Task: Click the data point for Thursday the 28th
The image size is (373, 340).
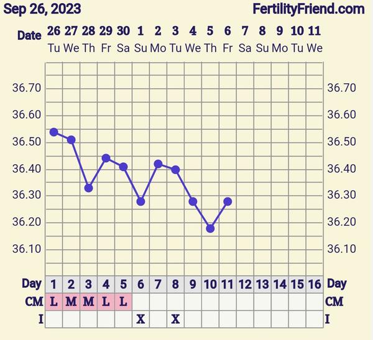Action: tap(88, 188)
